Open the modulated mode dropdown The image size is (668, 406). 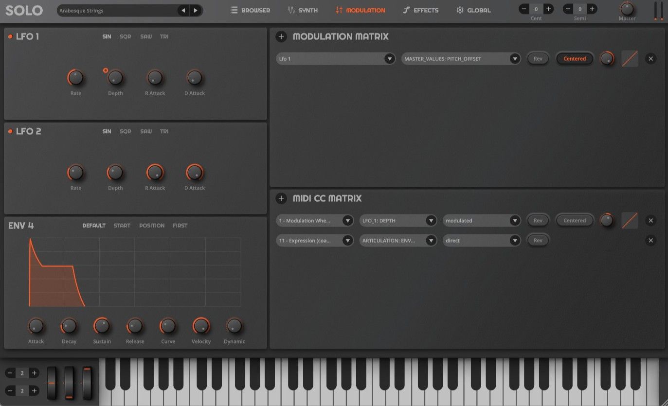tap(481, 220)
